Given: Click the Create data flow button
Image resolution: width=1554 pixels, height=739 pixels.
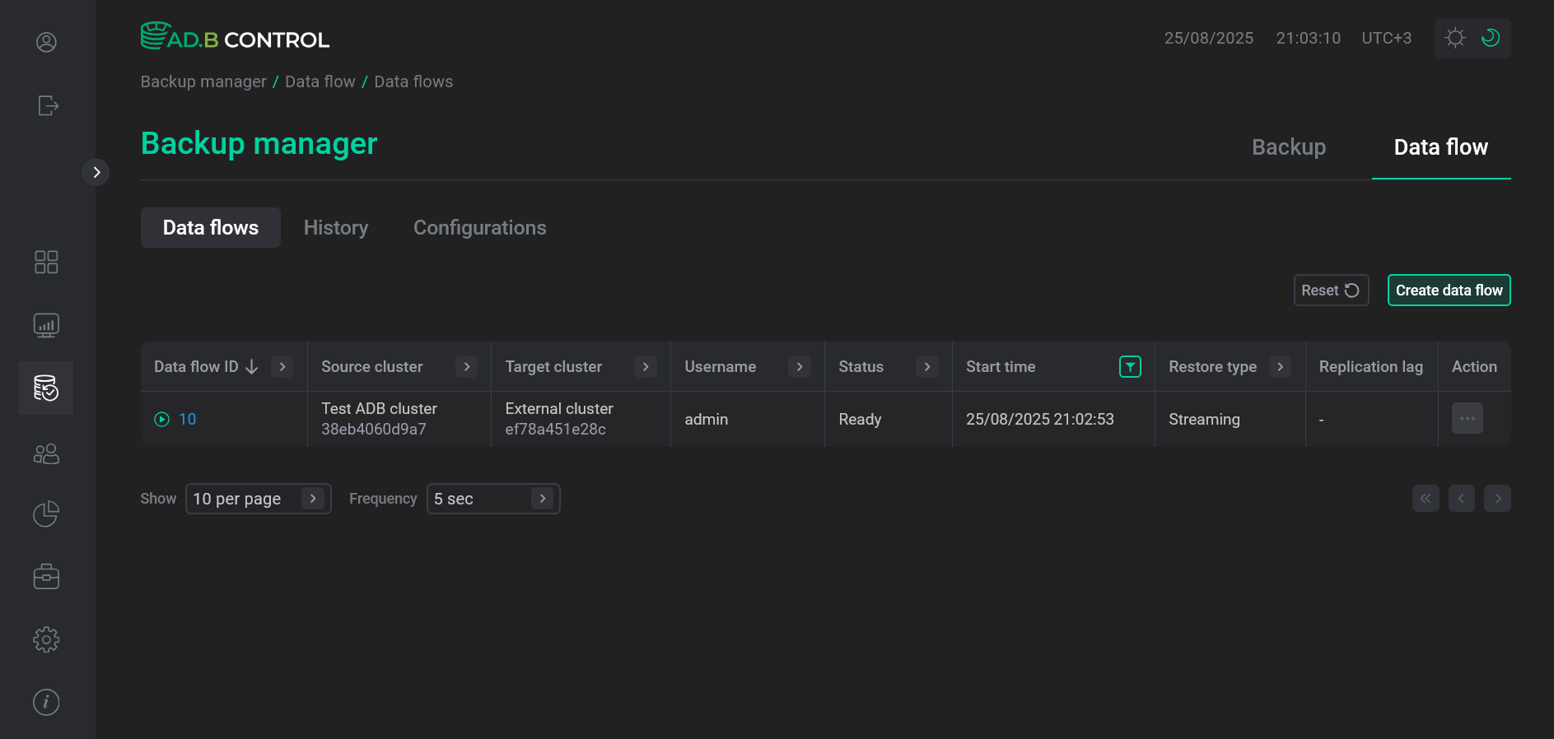Looking at the screenshot, I should point(1449,290).
